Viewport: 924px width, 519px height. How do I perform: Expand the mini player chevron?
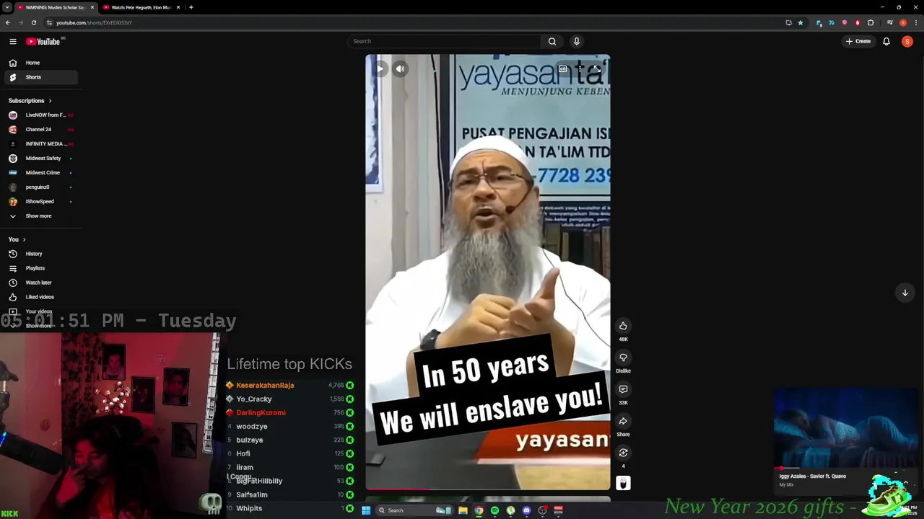pyautogui.click(x=905, y=483)
